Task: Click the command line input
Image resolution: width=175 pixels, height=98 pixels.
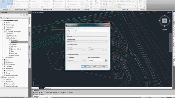Action: coord(103,96)
